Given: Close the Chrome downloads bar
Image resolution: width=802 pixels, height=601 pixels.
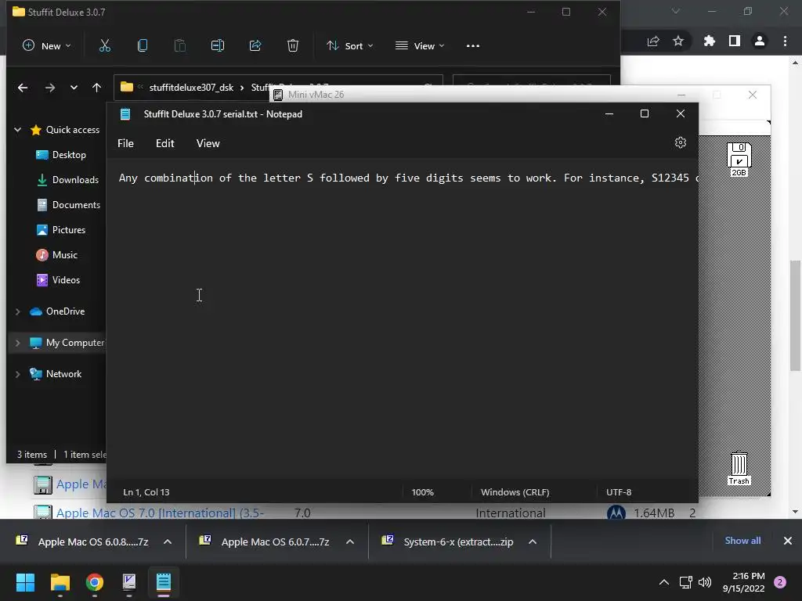Looking at the screenshot, I should [788, 541].
